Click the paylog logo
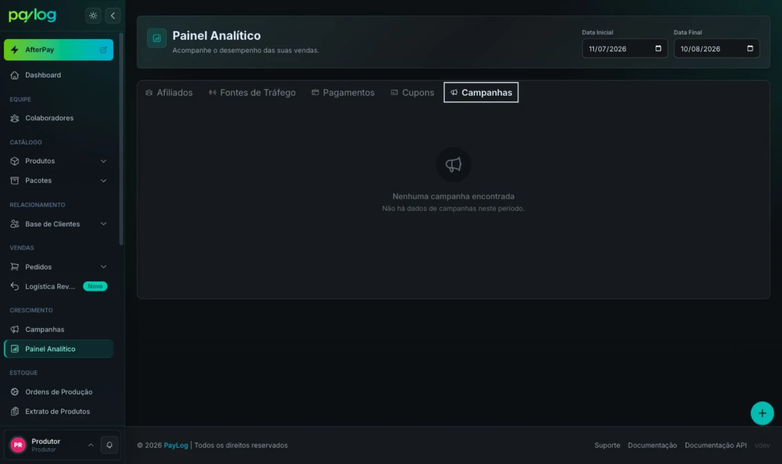 (32, 16)
